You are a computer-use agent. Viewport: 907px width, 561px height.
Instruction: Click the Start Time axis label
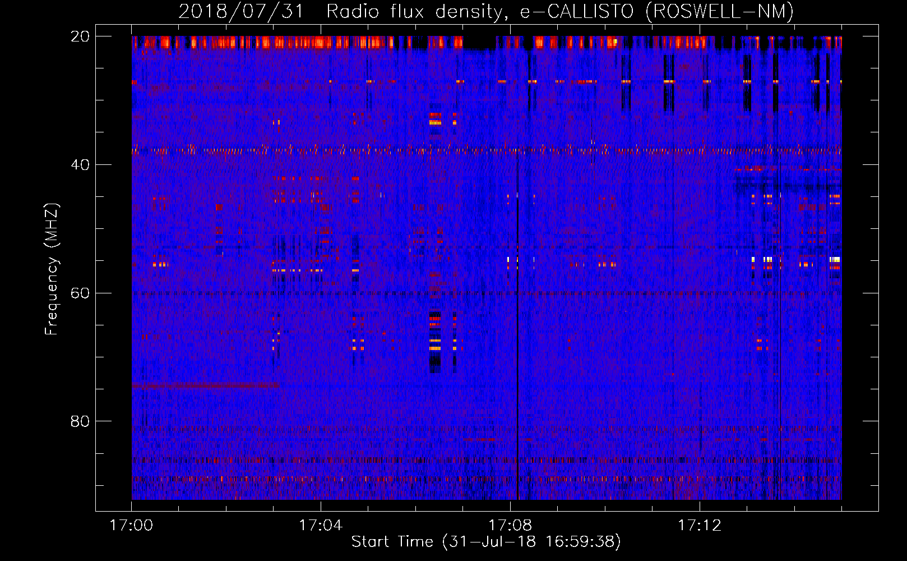pos(486,541)
